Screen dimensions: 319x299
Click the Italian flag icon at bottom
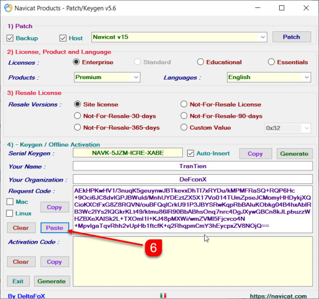[163, 295]
